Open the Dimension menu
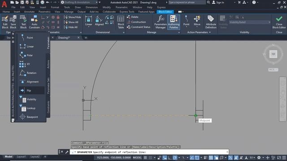The height and width of the screenshot is (161, 287). (91, 7)
